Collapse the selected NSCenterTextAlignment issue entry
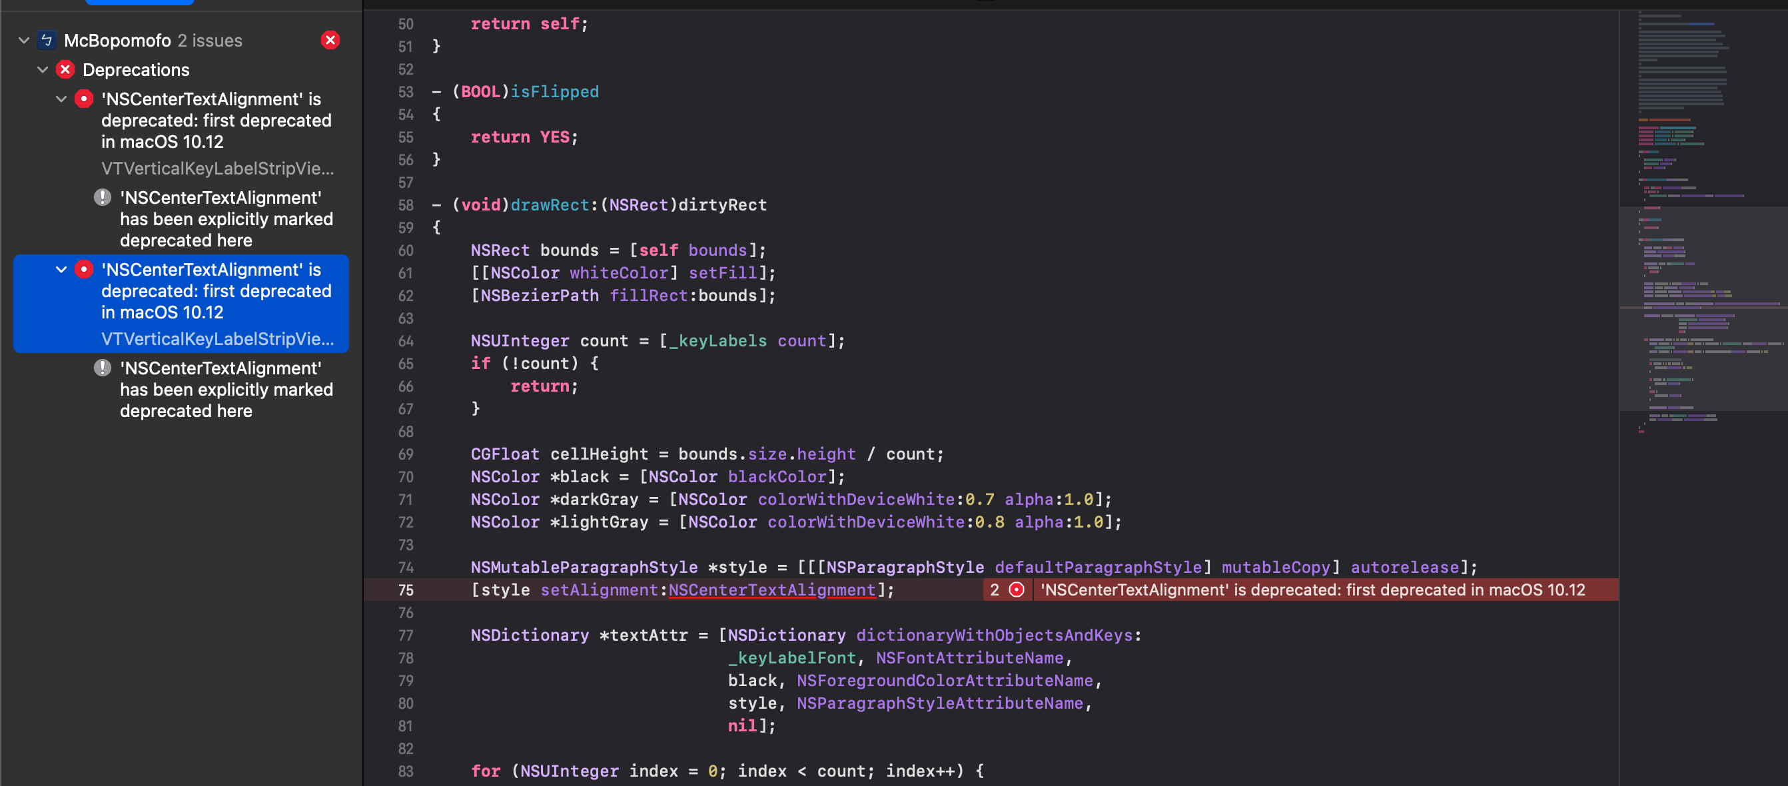This screenshot has height=786, width=1788. (x=62, y=269)
